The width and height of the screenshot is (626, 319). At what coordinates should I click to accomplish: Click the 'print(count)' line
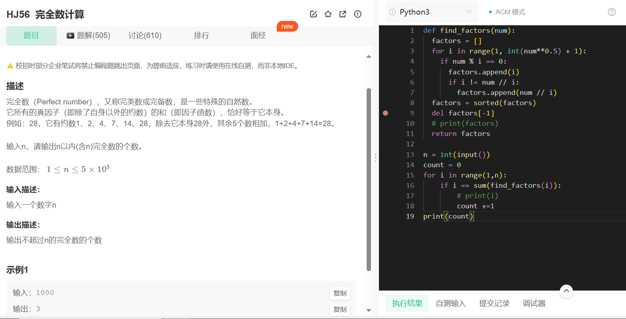click(448, 216)
